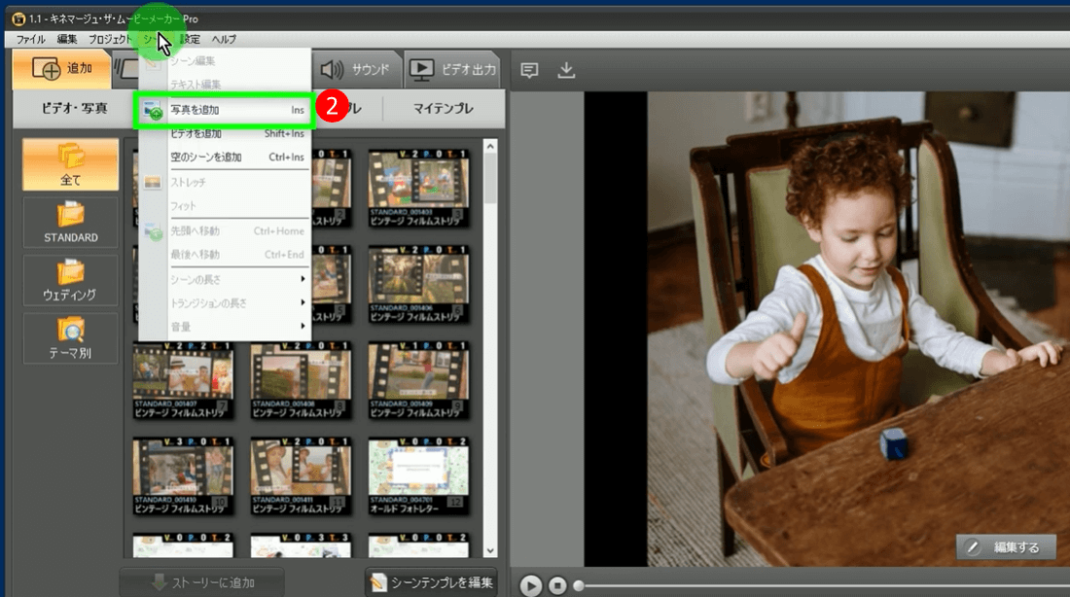The width and height of the screenshot is (1070, 597).
Task: Open the ヘルプ menu
Action: 224,39
